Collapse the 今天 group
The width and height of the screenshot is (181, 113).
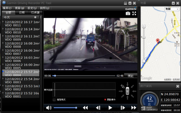(35, 17)
